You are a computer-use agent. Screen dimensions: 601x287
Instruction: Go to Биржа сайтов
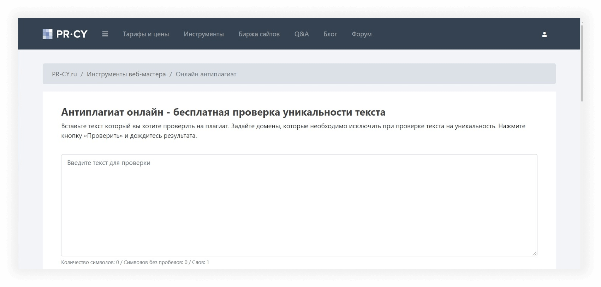pos(259,34)
